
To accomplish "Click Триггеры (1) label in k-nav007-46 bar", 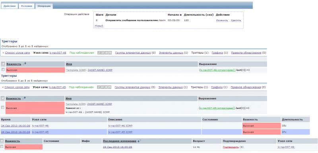I will [x=200, y=53].
